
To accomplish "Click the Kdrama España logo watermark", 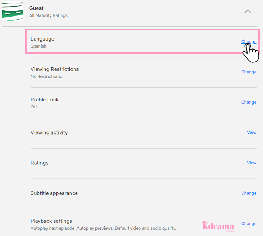I will pyautogui.click(x=218, y=226).
